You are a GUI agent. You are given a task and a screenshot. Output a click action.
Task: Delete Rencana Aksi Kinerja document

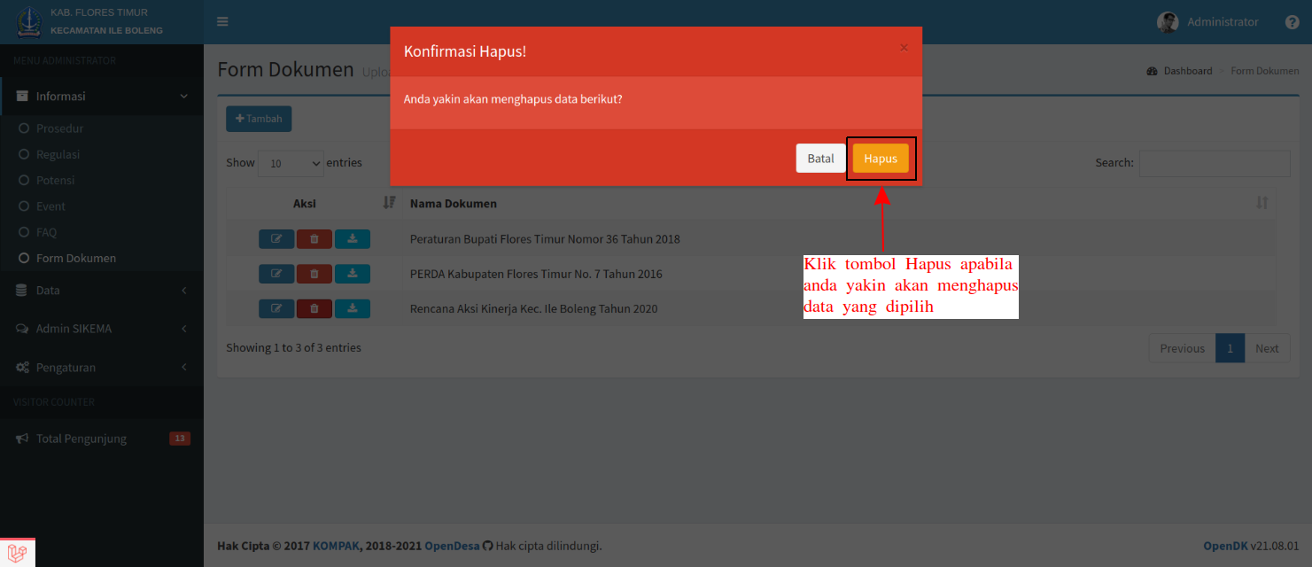pyautogui.click(x=314, y=308)
